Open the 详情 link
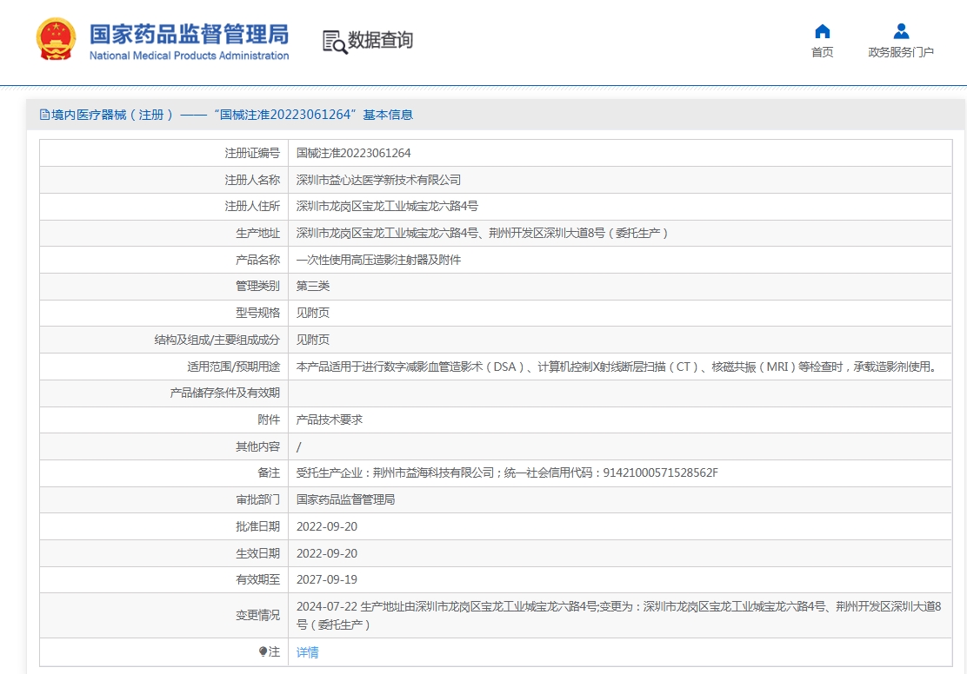967x674 pixels. [x=307, y=652]
